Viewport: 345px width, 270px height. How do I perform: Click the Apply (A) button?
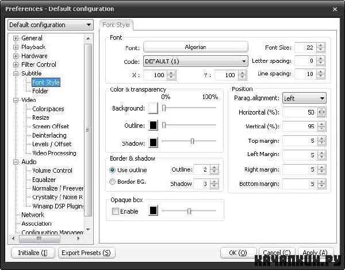click(315, 253)
